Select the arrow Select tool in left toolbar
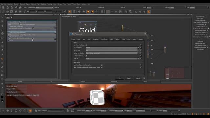Image resolution: width=210 pixels, height=118 pixels. tap(2, 17)
